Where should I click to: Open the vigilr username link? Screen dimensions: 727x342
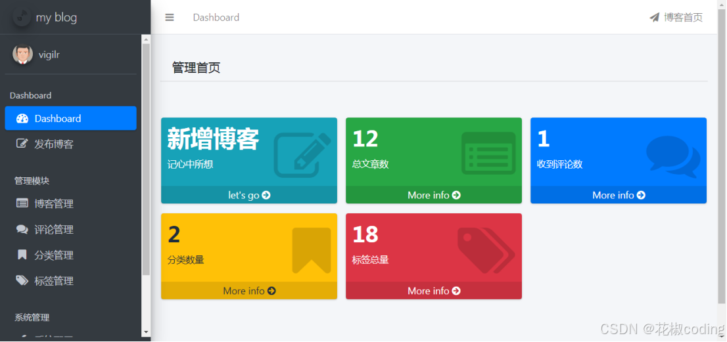[x=49, y=54]
